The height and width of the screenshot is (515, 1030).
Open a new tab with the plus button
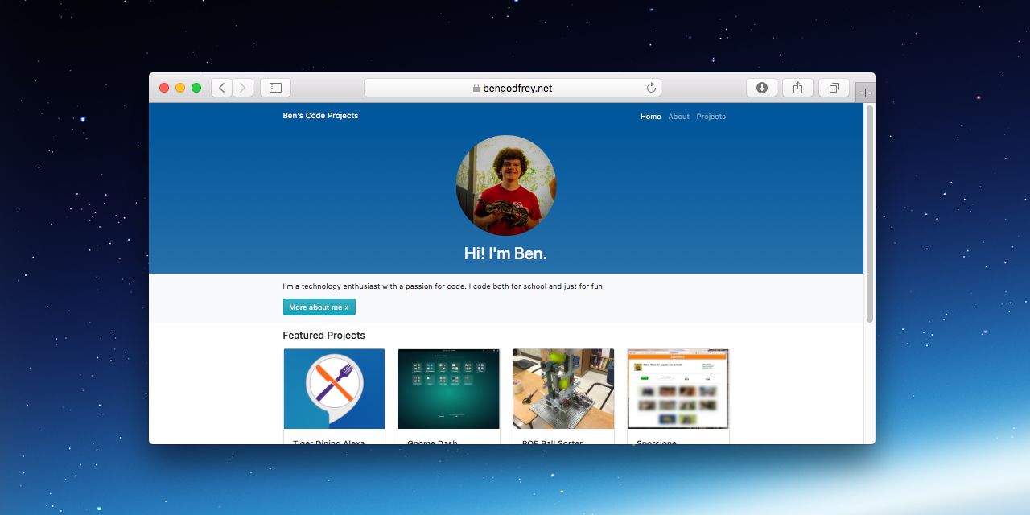[864, 92]
